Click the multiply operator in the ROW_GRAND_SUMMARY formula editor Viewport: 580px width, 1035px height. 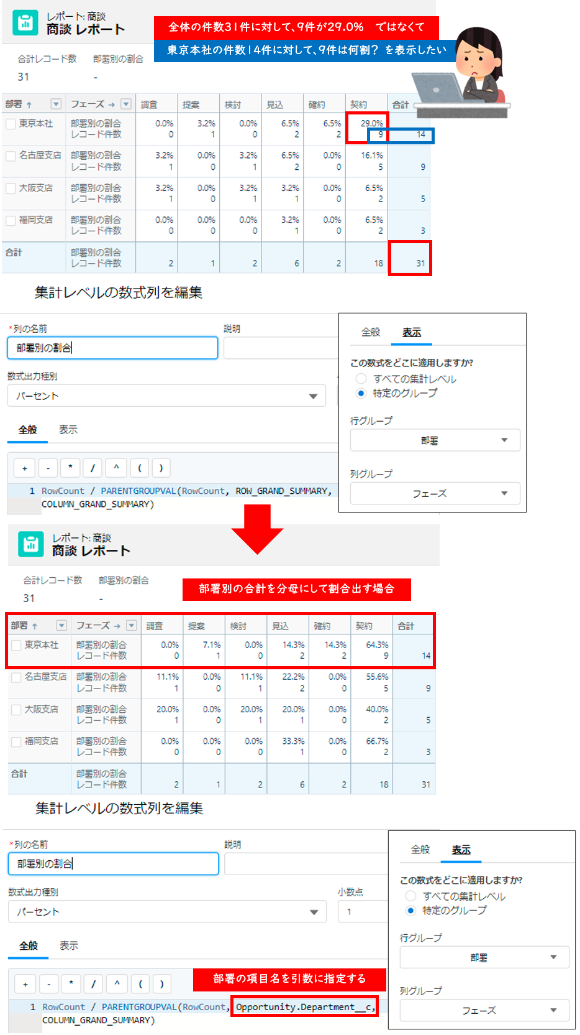[70, 468]
